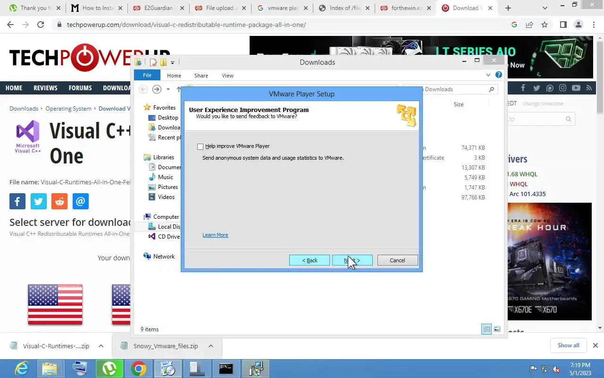Switch to the E2Guardian browser tab

click(x=159, y=8)
